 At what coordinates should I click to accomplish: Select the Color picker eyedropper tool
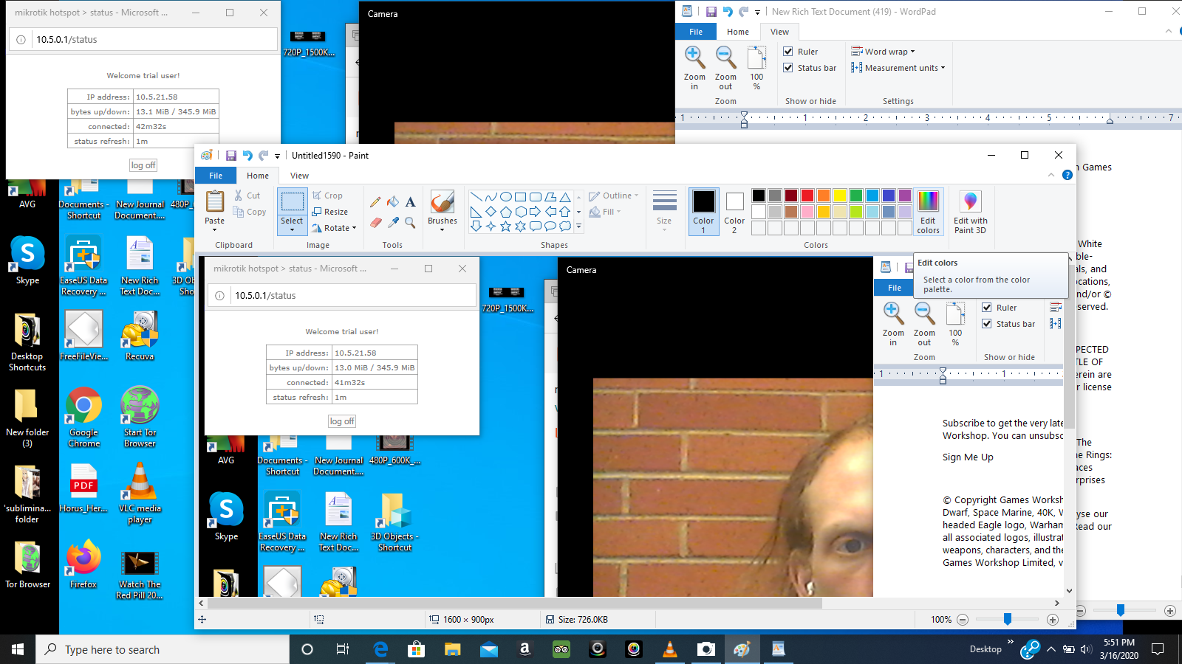click(393, 222)
